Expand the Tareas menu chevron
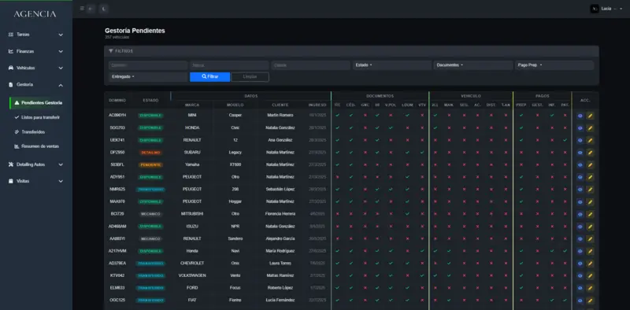 click(x=61, y=35)
